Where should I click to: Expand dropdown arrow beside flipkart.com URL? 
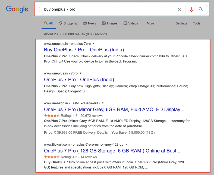(x=127, y=145)
